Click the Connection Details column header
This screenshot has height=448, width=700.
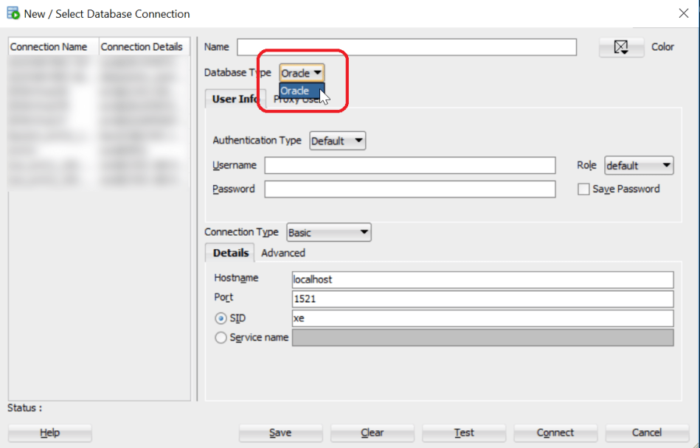click(x=142, y=46)
